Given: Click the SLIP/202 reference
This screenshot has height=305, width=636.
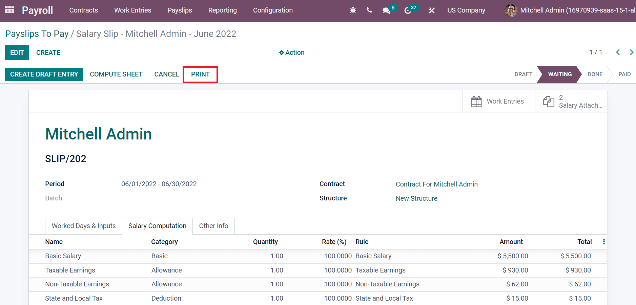Looking at the screenshot, I should pyautogui.click(x=66, y=159).
